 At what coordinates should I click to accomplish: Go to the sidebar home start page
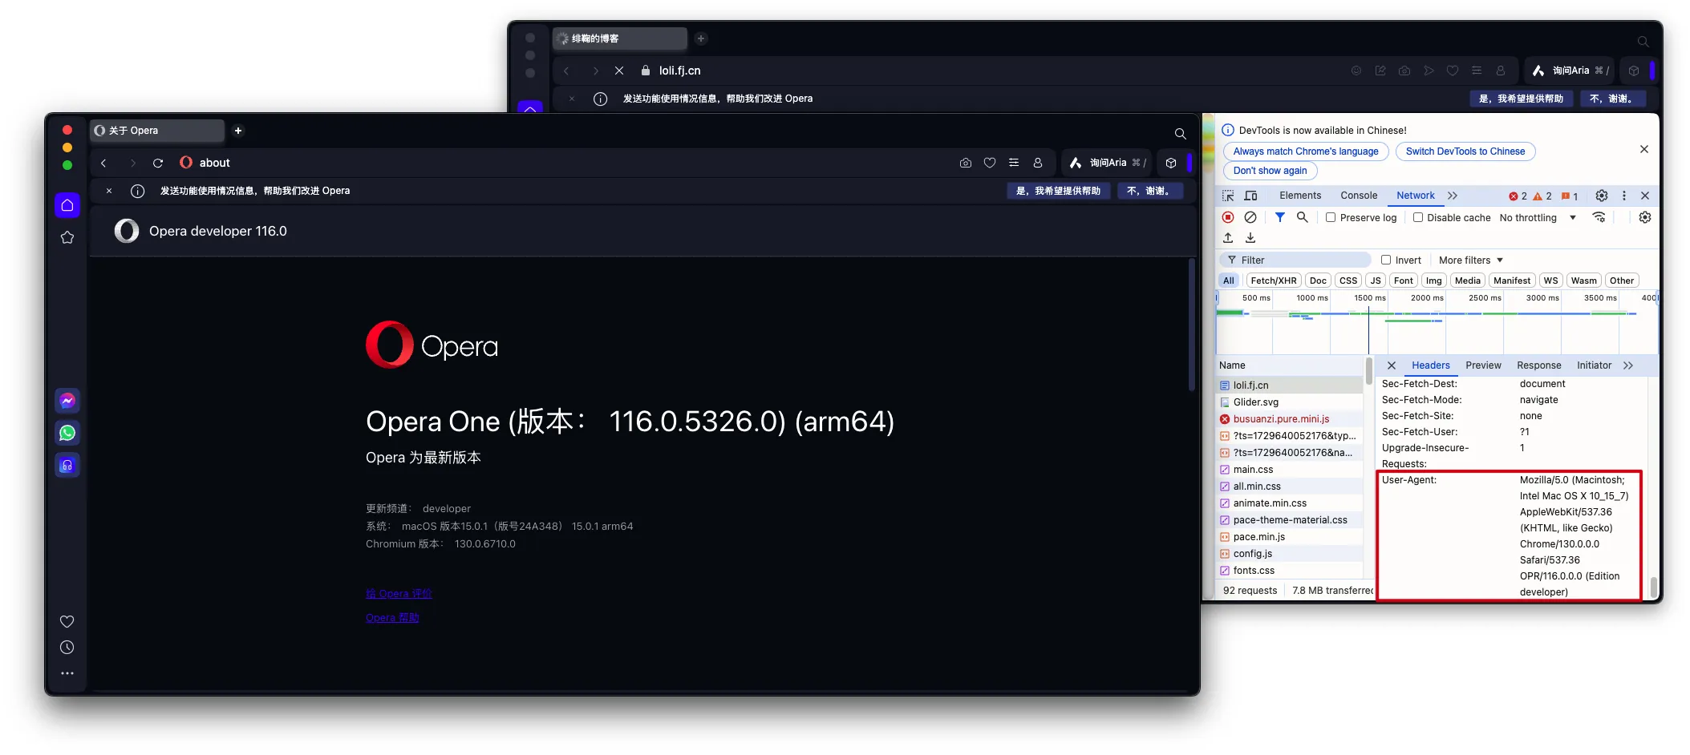click(x=67, y=205)
